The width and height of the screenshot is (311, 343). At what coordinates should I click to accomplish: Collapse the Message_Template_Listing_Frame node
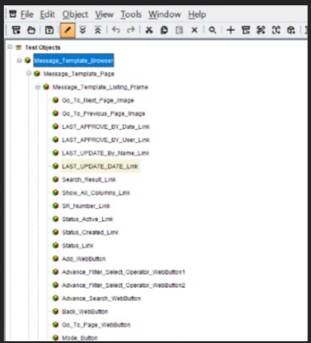[38, 87]
